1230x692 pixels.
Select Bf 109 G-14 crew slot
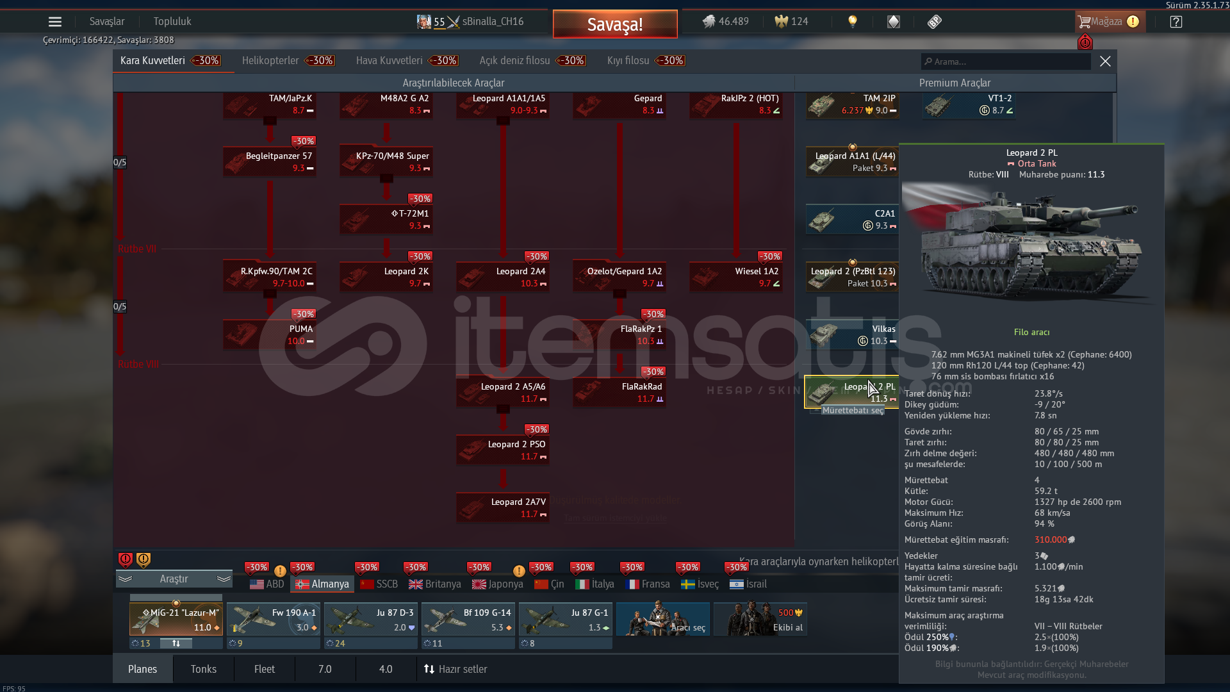[468, 619]
